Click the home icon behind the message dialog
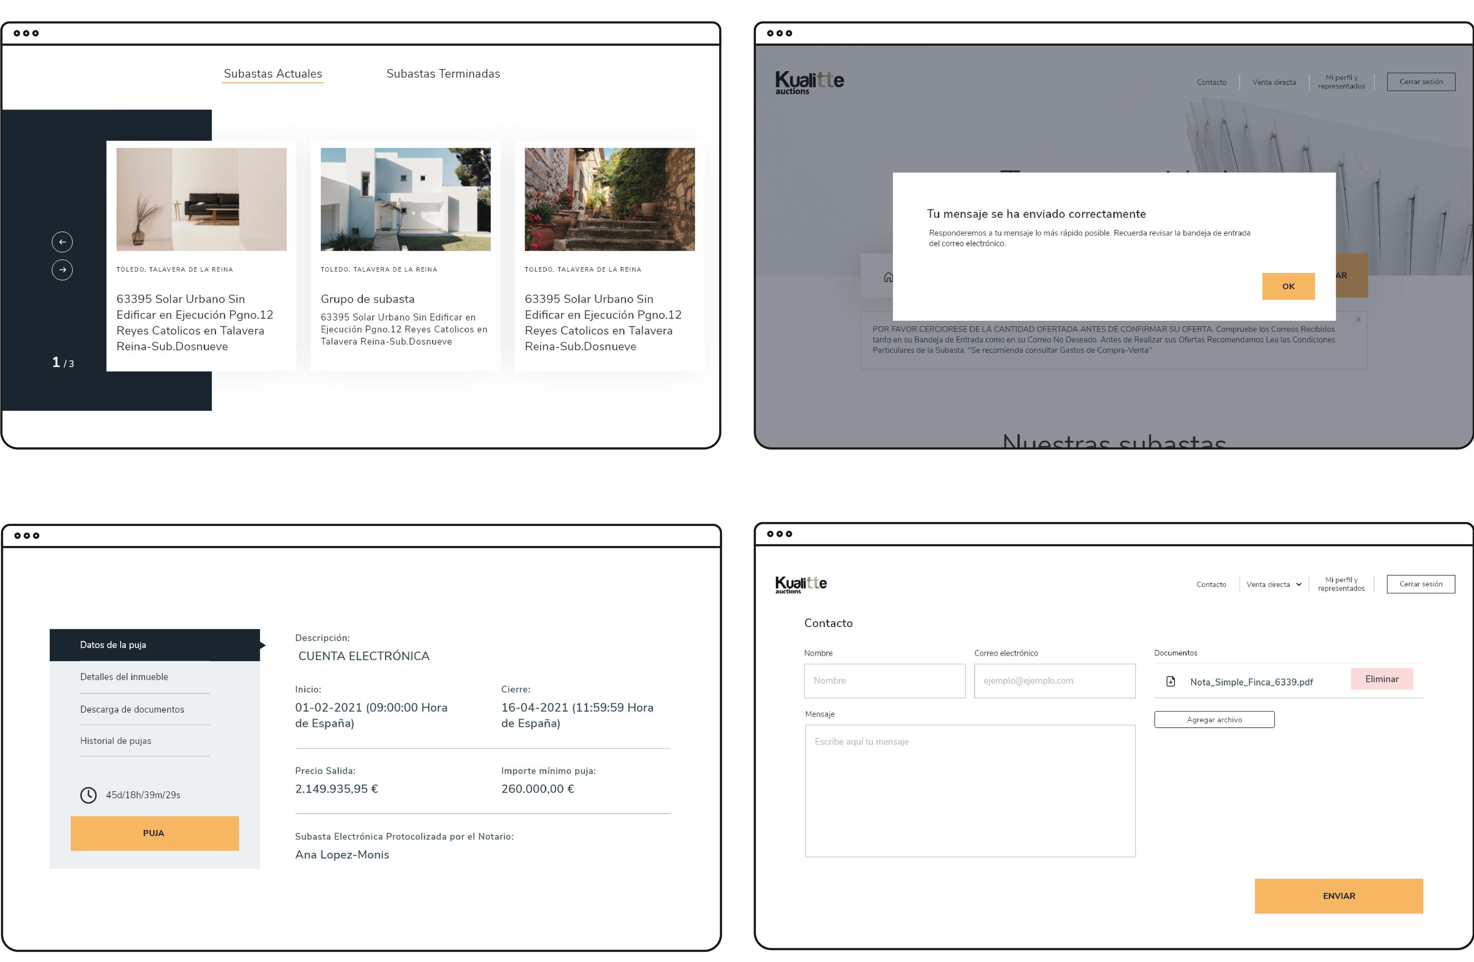The image size is (1474, 962). (888, 277)
